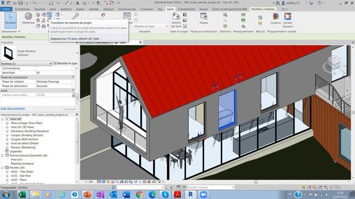355x199 pixels.
Task: Click the magnet snaps icon in ribbon
Action: tap(38, 20)
